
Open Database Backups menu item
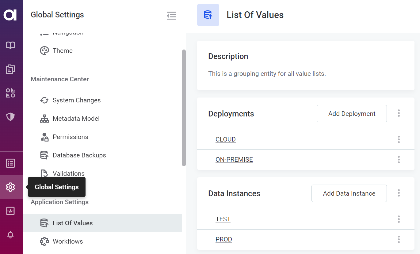pyautogui.click(x=79, y=155)
